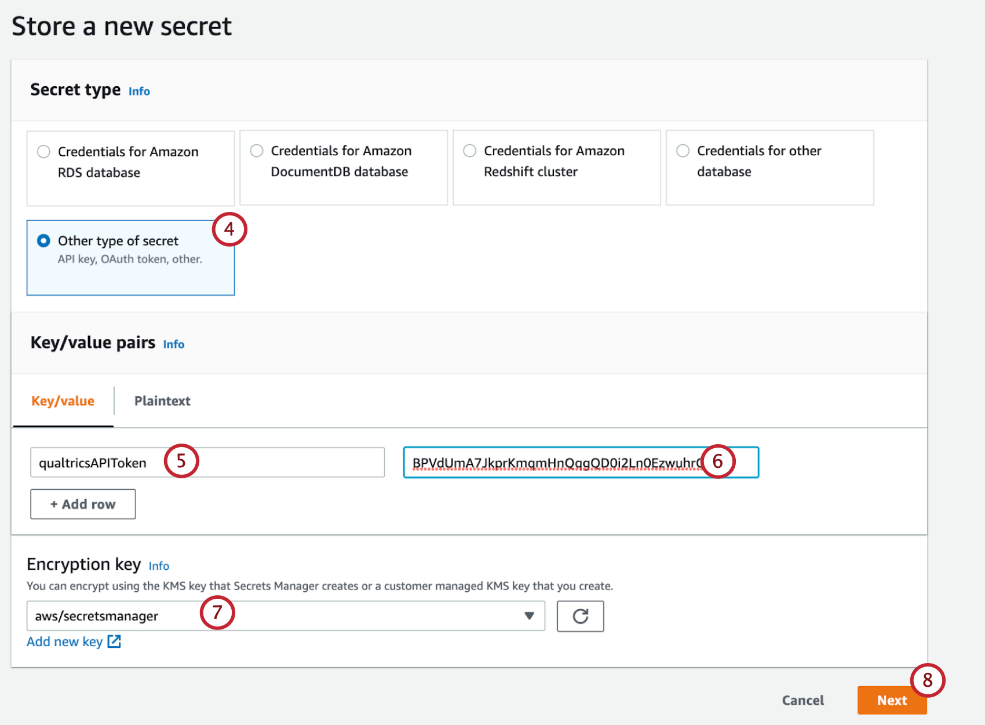
Task: Expand the encryption key dropdown arrow
Action: pos(528,616)
